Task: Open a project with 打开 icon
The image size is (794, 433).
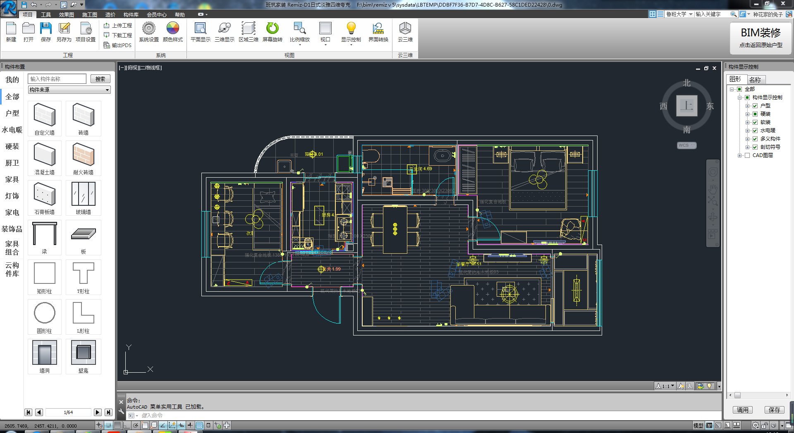Action: (29, 32)
